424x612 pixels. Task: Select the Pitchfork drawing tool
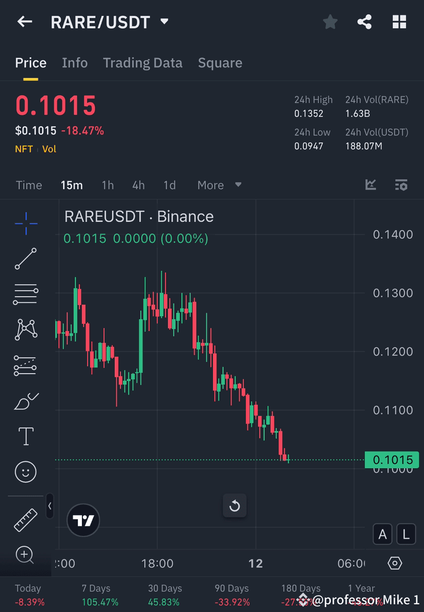click(x=25, y=365)
